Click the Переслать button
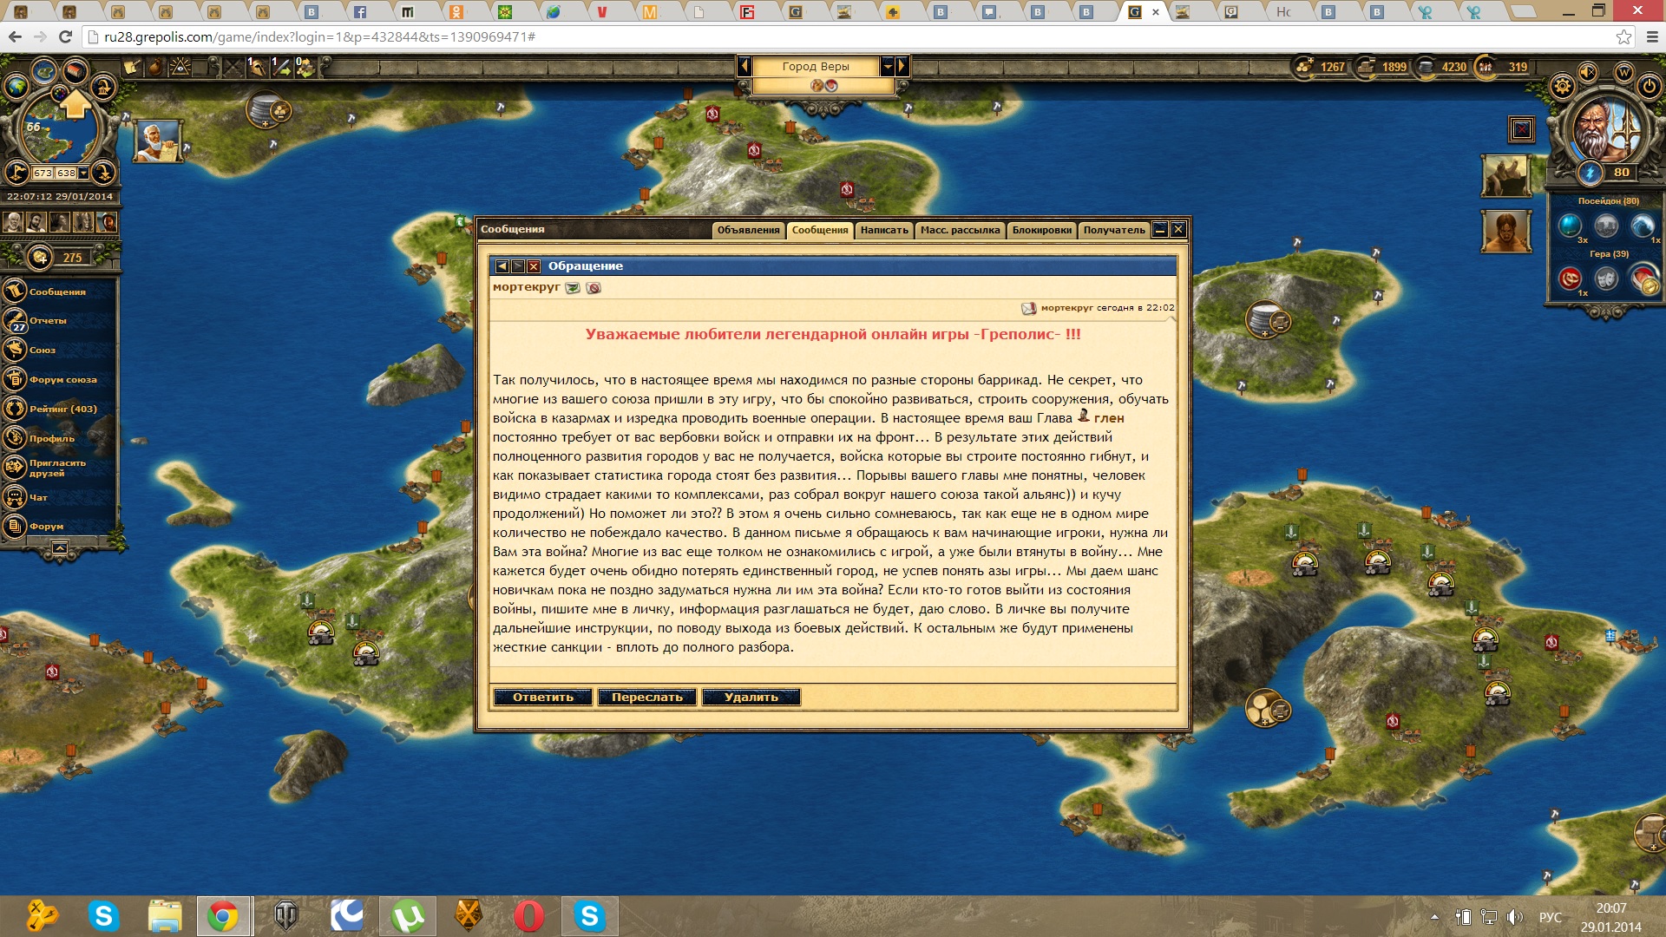The image size is (1666, 937). click(647, 697)
